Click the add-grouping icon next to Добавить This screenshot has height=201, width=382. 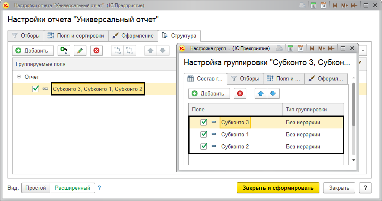64,51
